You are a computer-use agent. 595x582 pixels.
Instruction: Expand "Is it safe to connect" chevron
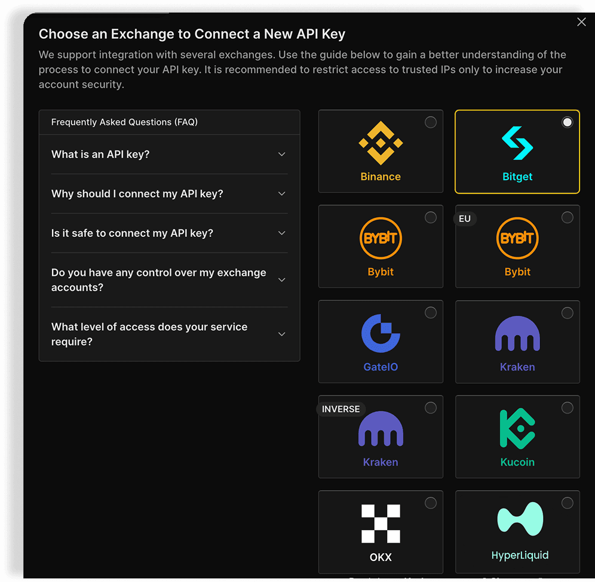point(281,233)
